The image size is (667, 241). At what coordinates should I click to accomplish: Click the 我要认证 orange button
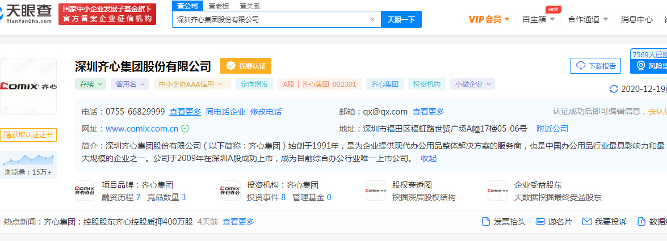click(245, 66)
